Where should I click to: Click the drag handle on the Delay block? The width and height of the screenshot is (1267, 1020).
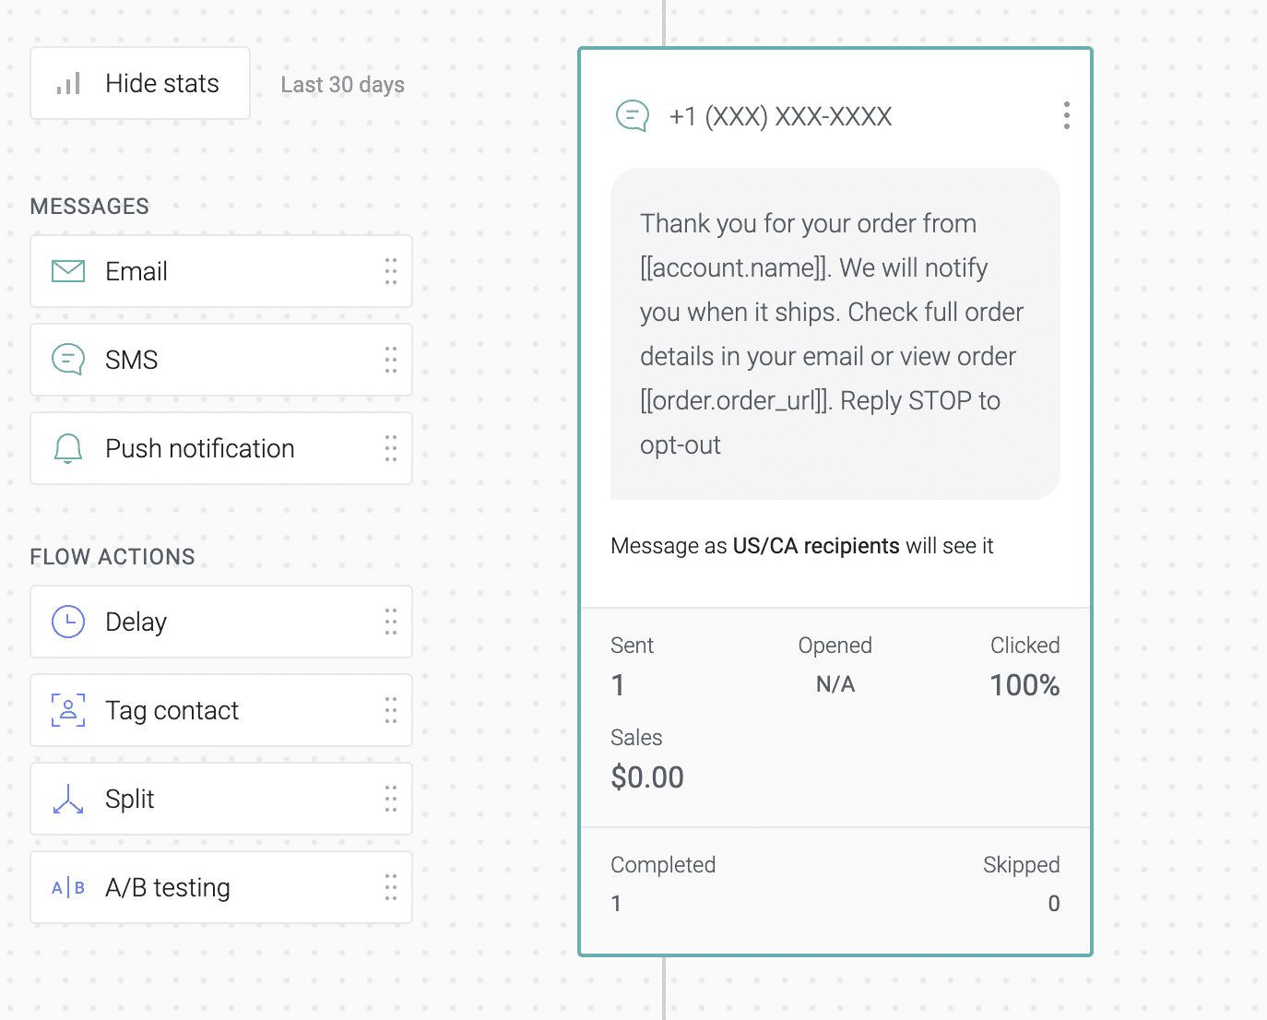tap(391, 622)
